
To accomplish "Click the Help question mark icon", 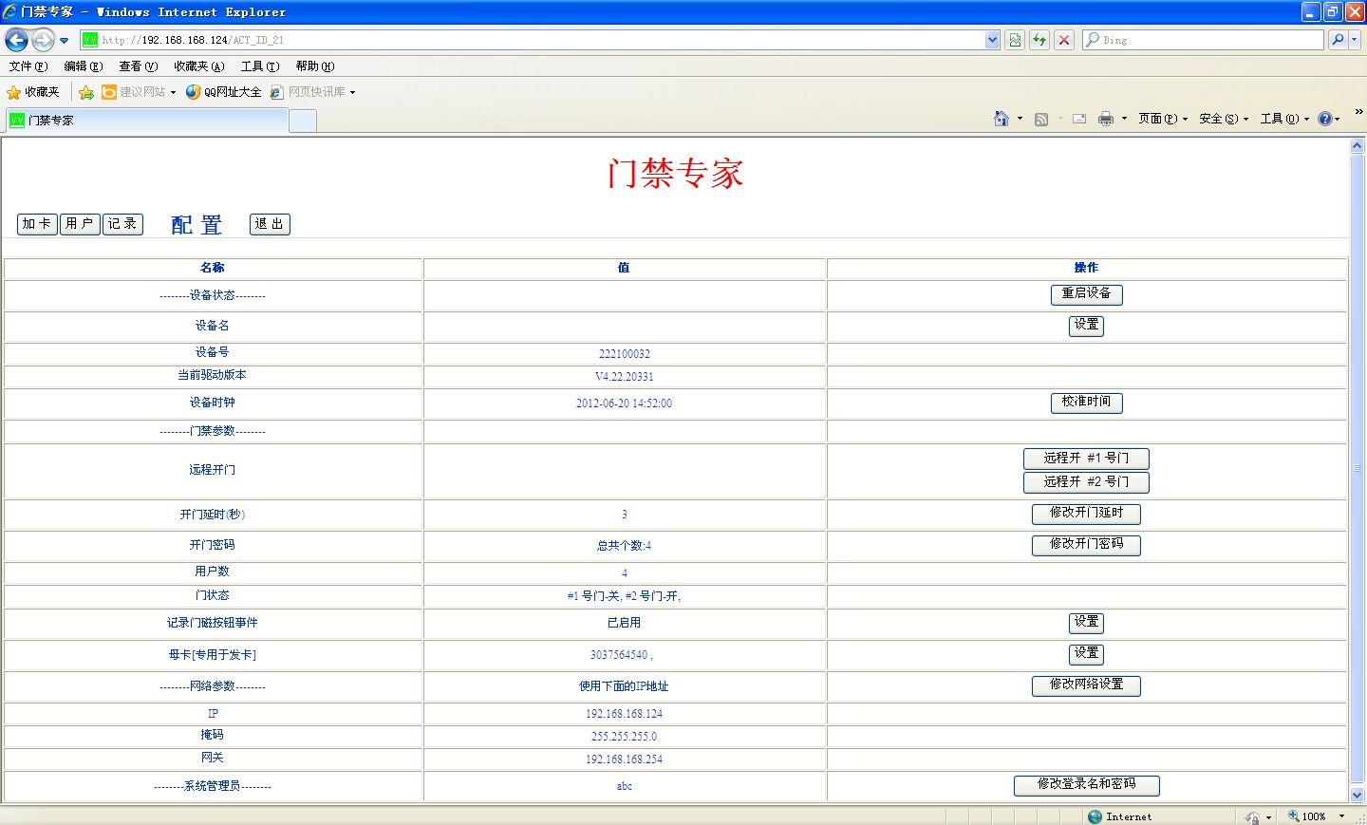I will point(1324,119).
